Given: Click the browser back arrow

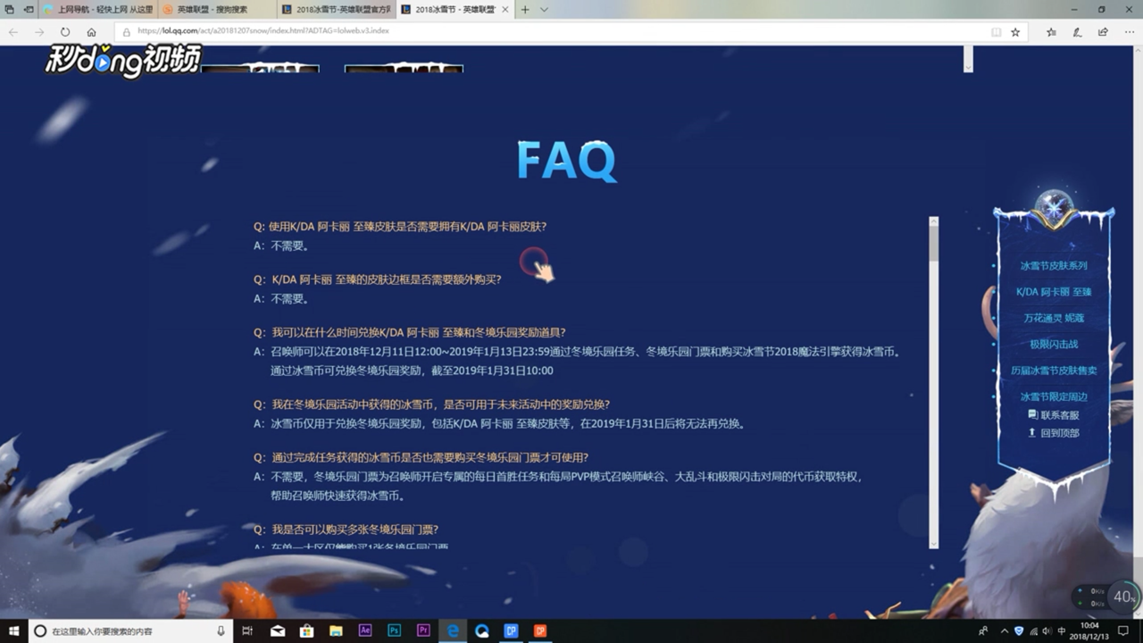Looking at the screenshot, I should pyautogui.click(x=13, y=31).
